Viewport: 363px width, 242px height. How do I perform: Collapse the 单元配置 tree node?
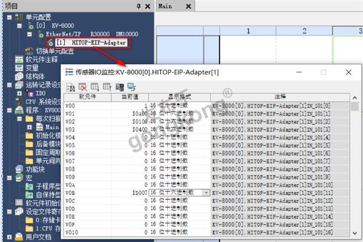point(9,18)
